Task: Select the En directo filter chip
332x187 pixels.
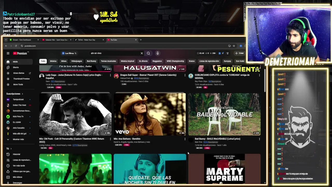Action: click(x=143, y=61)
